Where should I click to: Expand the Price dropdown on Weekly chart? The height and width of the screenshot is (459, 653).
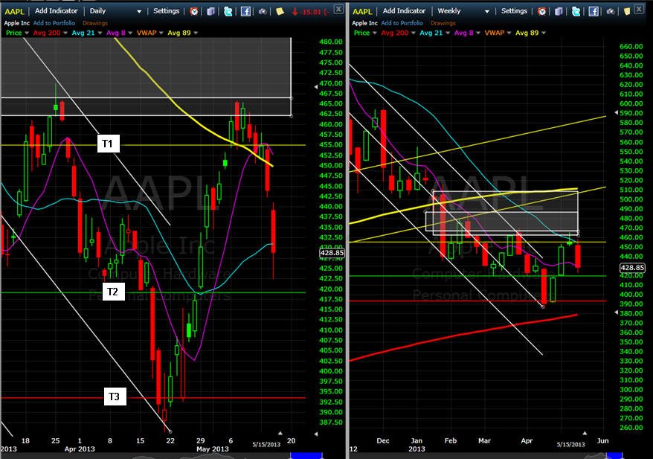[x=374, y=33]
